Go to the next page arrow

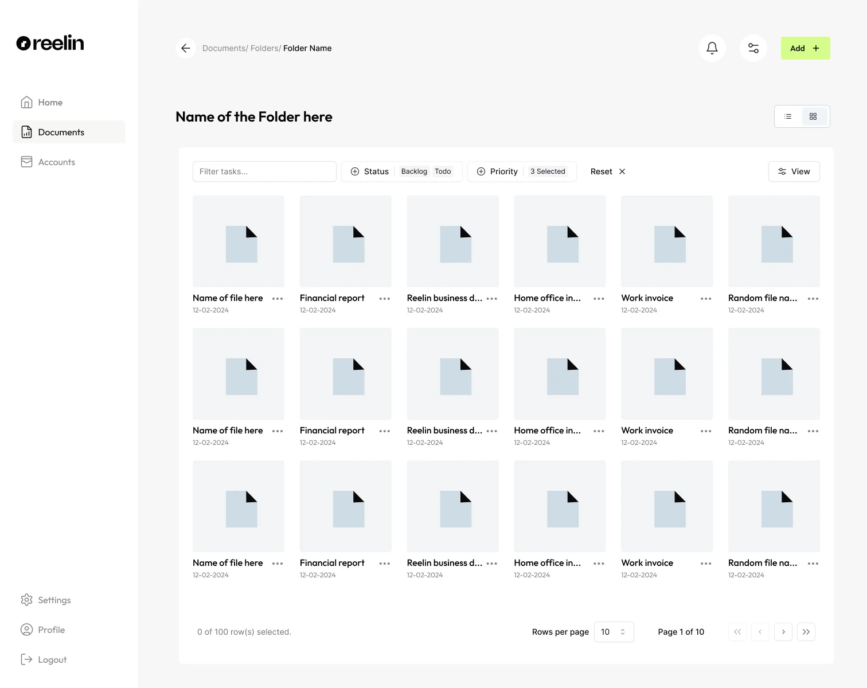[783, 632]
